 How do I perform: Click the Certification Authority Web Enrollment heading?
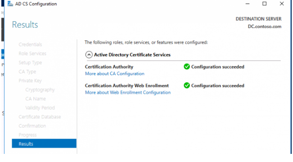126,85
